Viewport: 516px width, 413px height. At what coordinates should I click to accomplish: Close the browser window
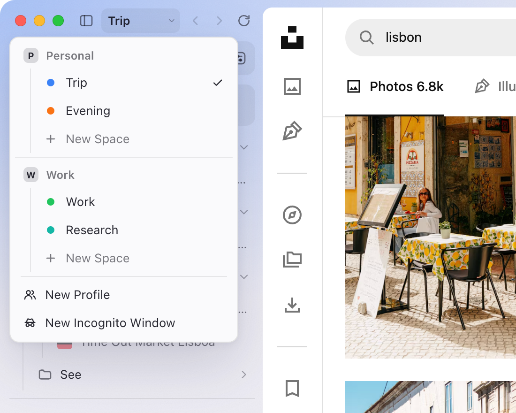(21, 21)
